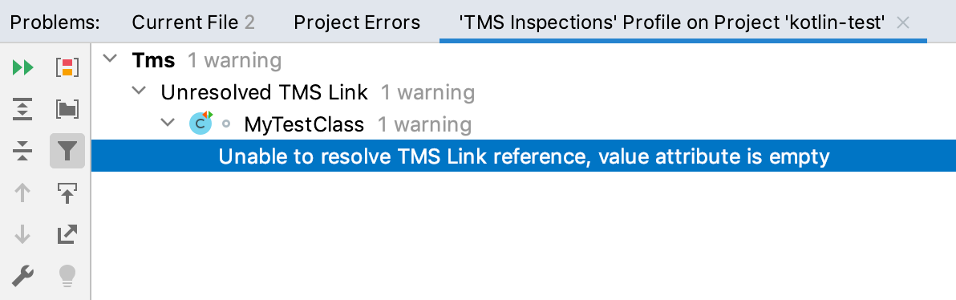This screenshot has height=300, width=956.
Task: Click the export results icon
Action: [67, 234]
